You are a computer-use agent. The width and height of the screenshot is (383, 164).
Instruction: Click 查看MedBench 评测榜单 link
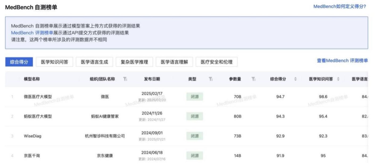(x=342, y=61)
